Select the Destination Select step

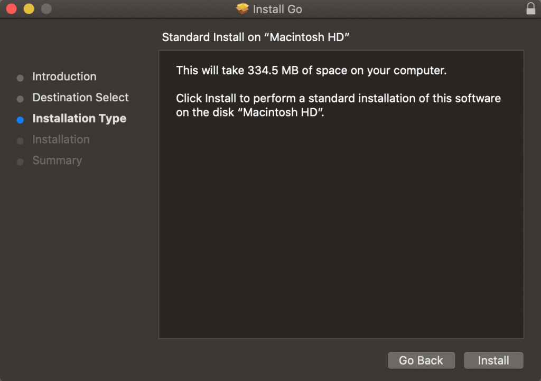[80, 98]
